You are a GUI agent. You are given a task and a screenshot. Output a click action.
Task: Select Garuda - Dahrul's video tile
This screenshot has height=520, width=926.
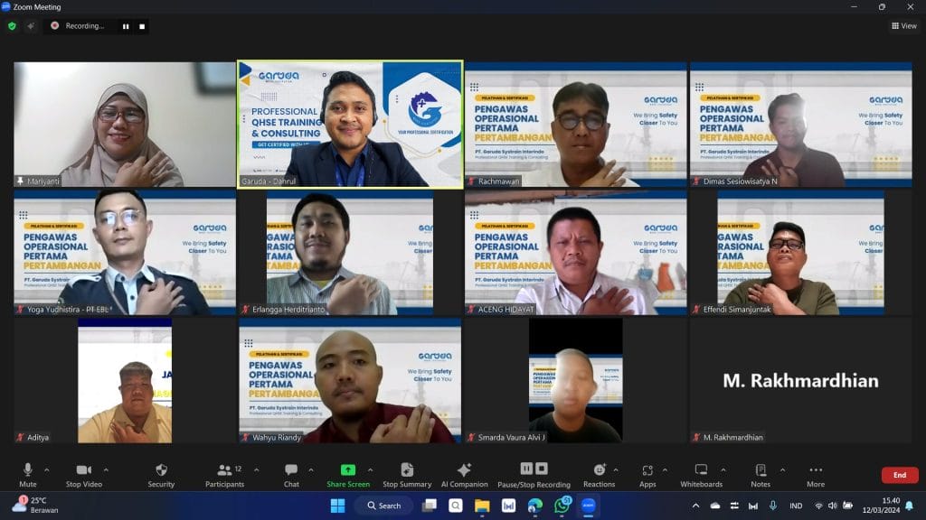point(350,124)
